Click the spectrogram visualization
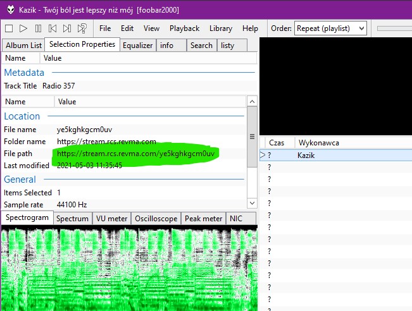This screenshot has height=311, width=412. click(x=129, y=268)
